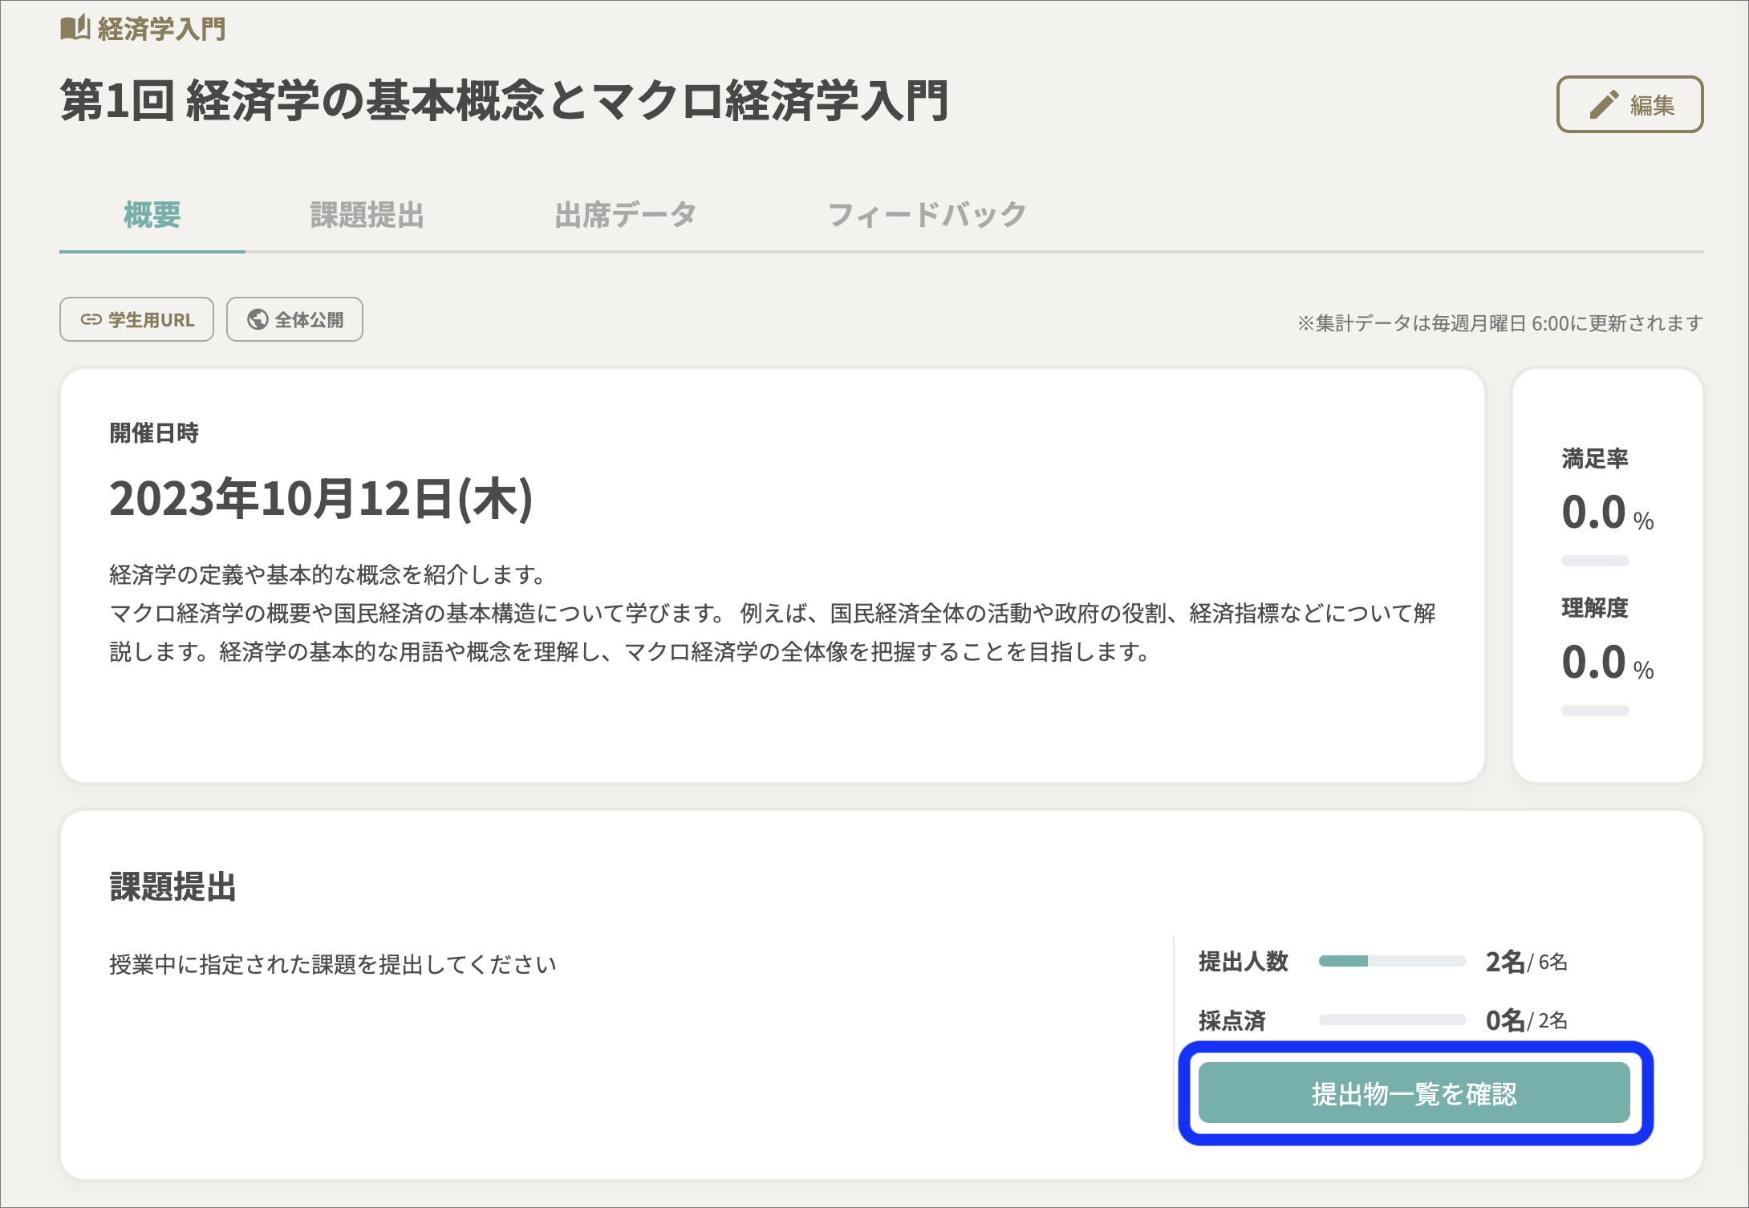Click the 開催日時 label
This screenshot has height=1208, width=1749.
click(154, 433)
